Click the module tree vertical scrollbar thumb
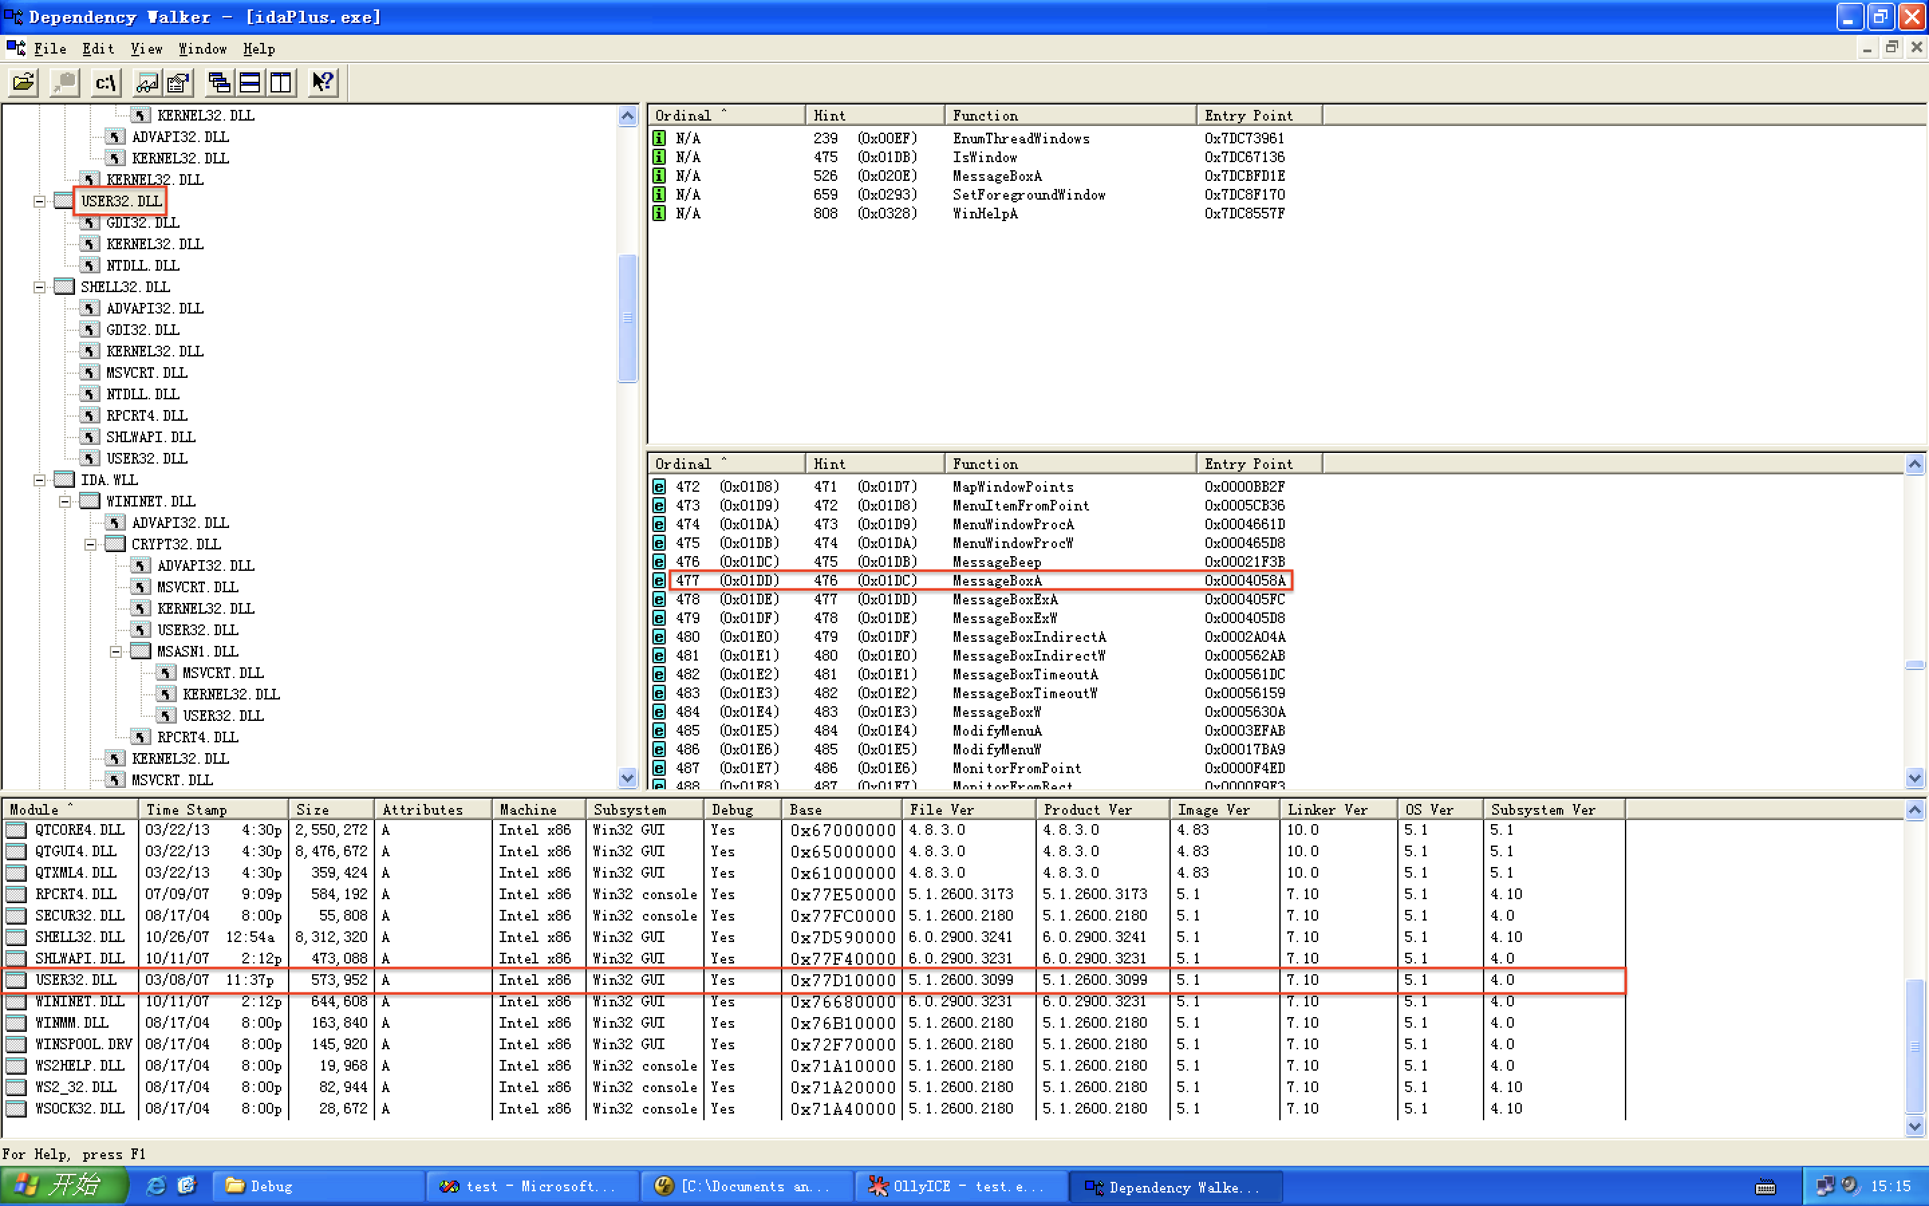 coord(628,318)
